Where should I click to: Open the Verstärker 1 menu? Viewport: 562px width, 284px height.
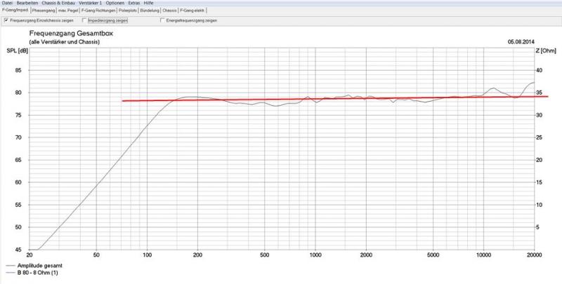[91, 3]
